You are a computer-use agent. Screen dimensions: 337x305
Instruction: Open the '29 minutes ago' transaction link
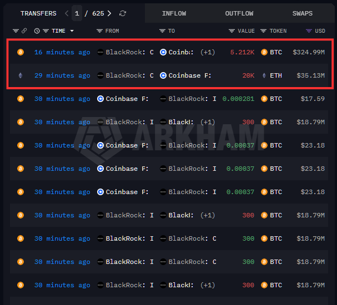pyautogui.click(x=62, y=75)
